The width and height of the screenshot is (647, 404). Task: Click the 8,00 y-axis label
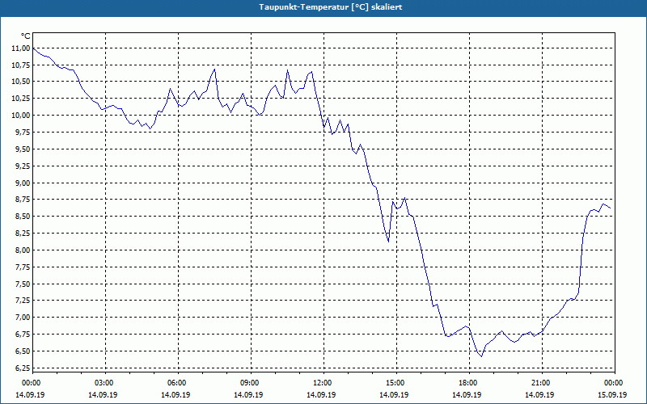click(x=23, y=250)
